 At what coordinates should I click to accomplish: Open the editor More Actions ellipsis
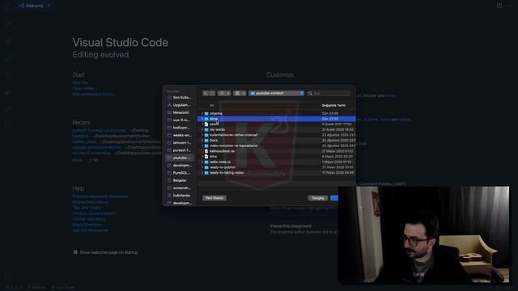coord(509,6)
